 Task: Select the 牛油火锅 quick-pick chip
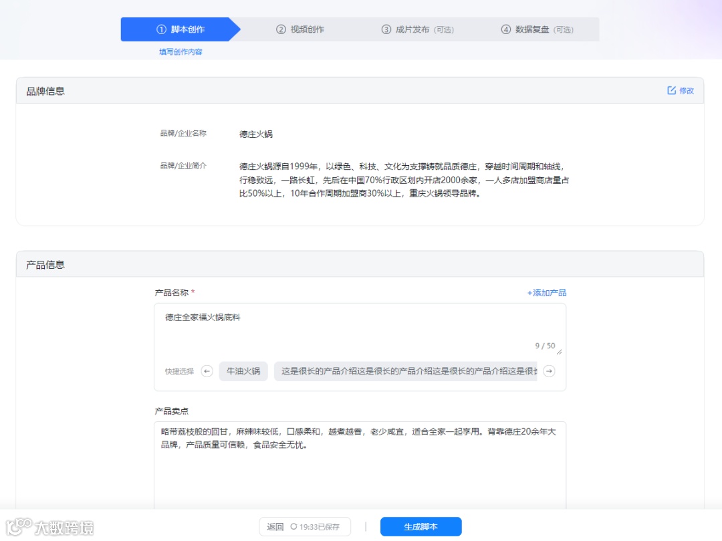coord(243,371)
